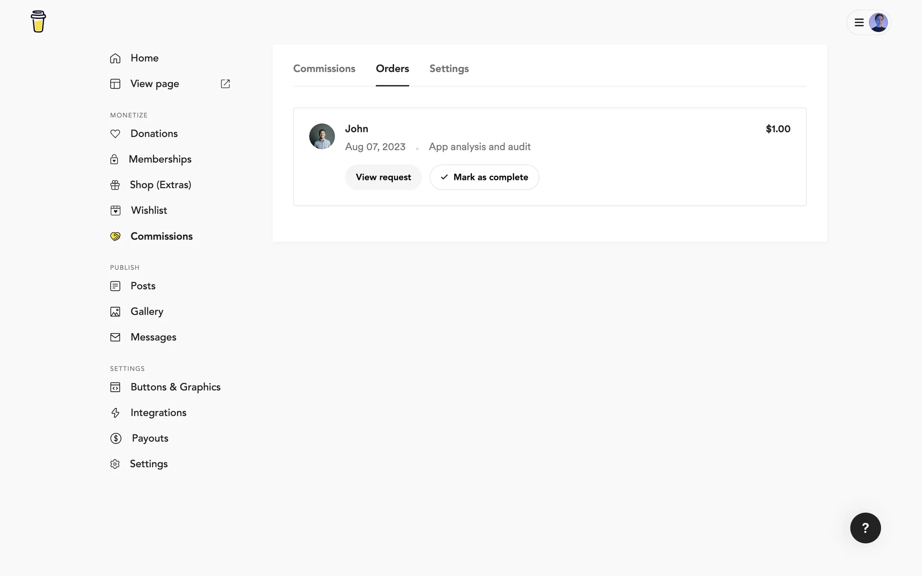
Task: Click the heart icon for Donations
Action: tap(115, 134)
